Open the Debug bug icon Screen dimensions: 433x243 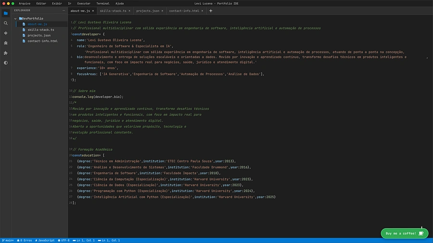tap(6, 43)
